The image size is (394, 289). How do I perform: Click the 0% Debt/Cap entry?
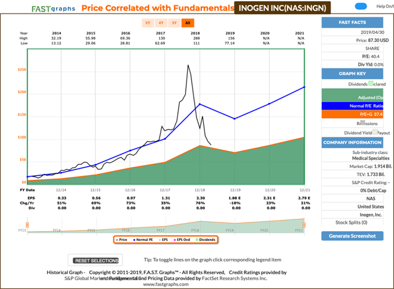[x=373, y=190]
